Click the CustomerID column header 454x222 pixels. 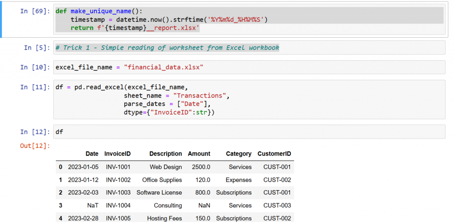tap(274, 154)
